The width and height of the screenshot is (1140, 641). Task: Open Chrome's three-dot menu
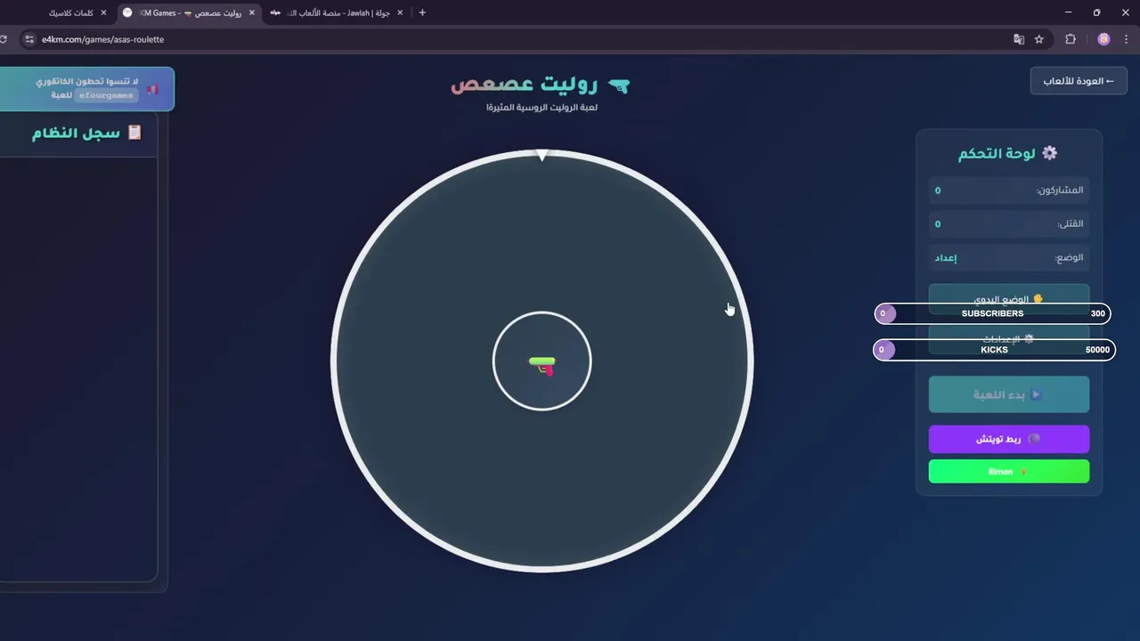tap(1127, 39)
